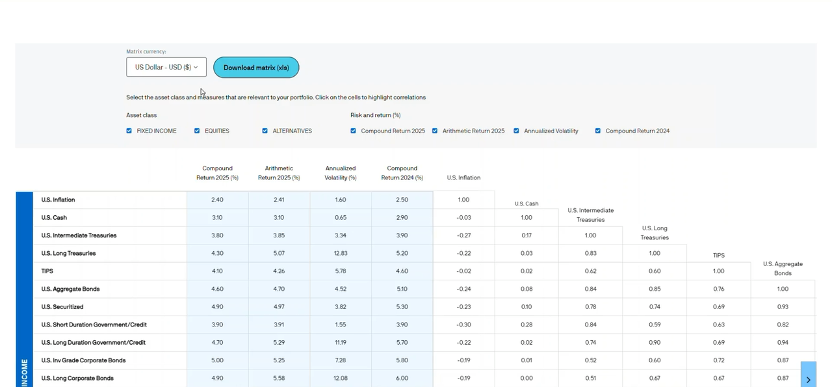Toggle the Compound Return 2024 checkbox
The height and width of the screenshot is (387, 832).
[x=598, y=131]
